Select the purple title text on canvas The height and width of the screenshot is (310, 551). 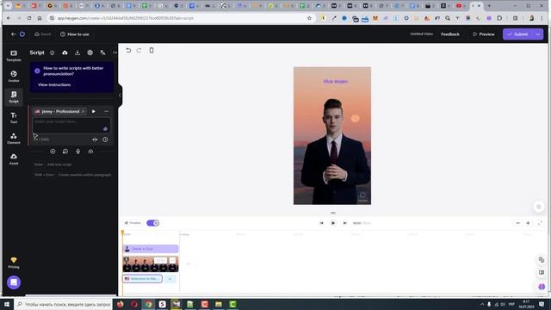tap(336, 81)
